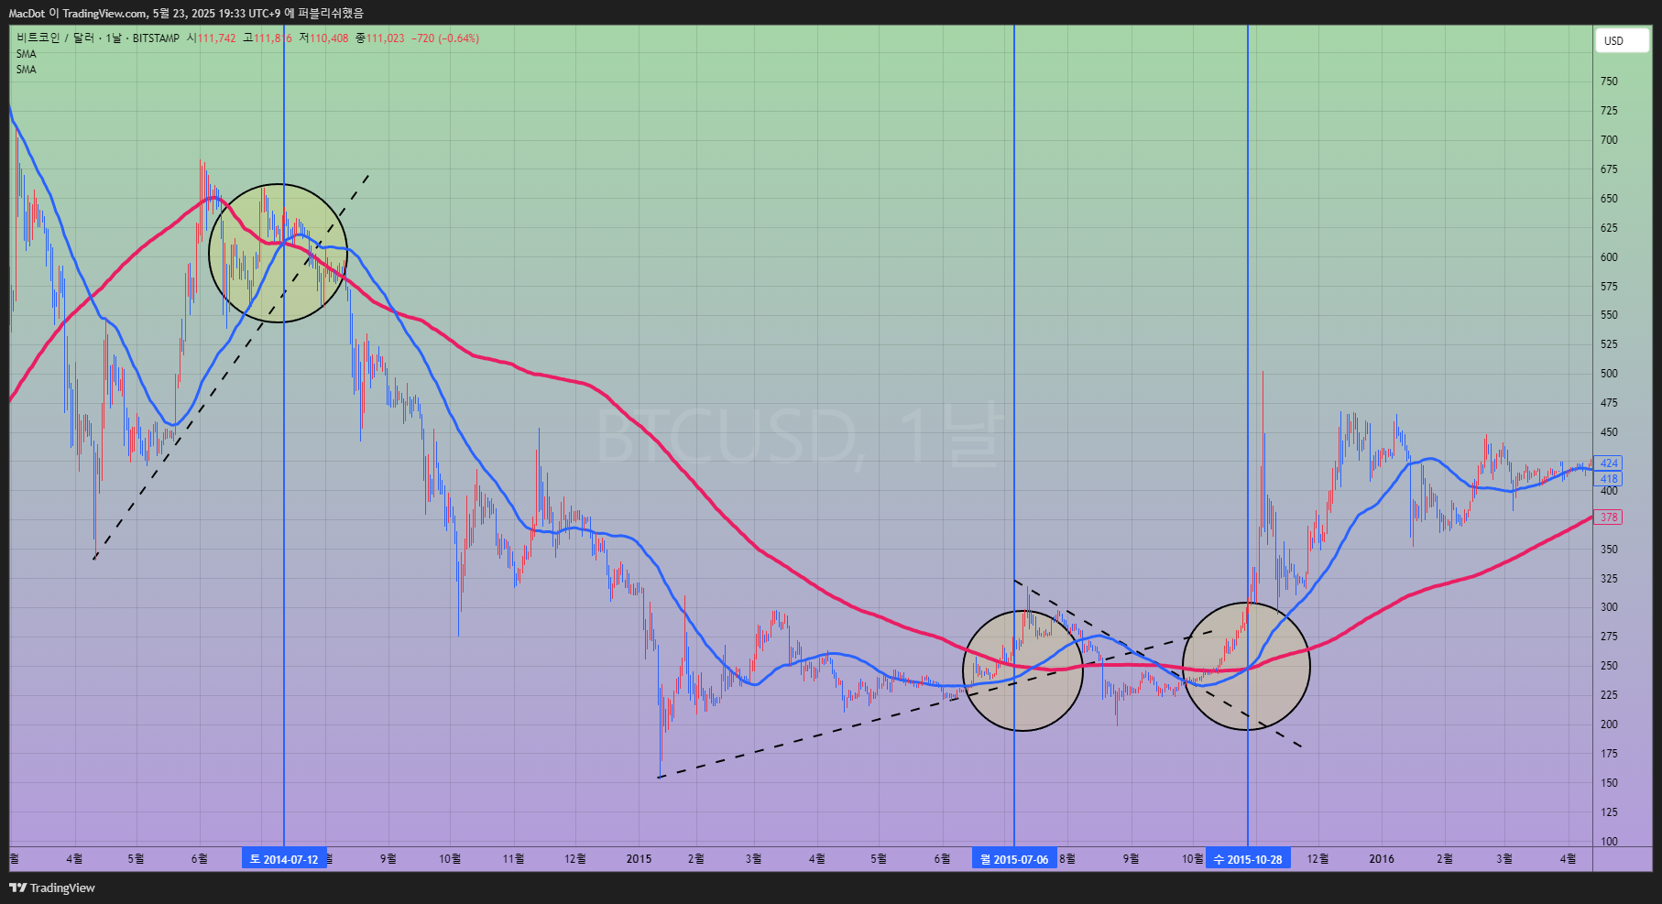Click the 8월 label on time axis

coord(1067,859)
